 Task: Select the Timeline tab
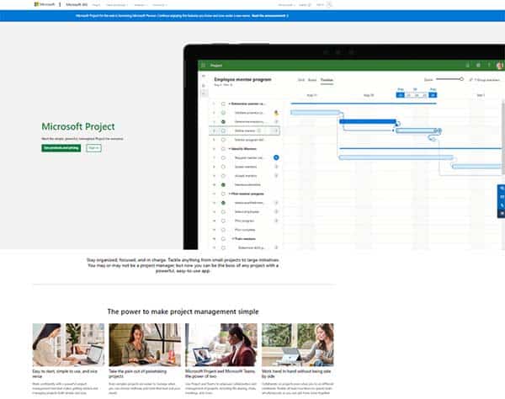(327, 80)
